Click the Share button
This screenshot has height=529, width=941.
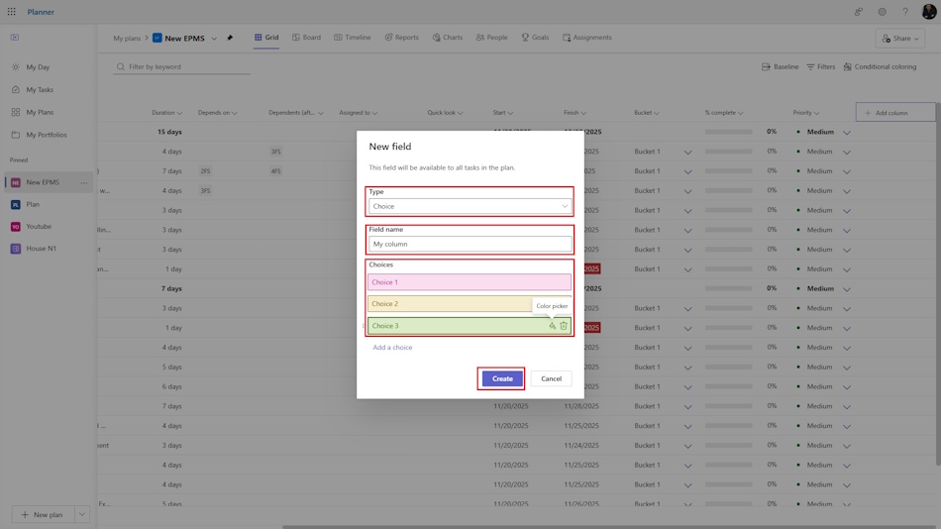(900, 39)
